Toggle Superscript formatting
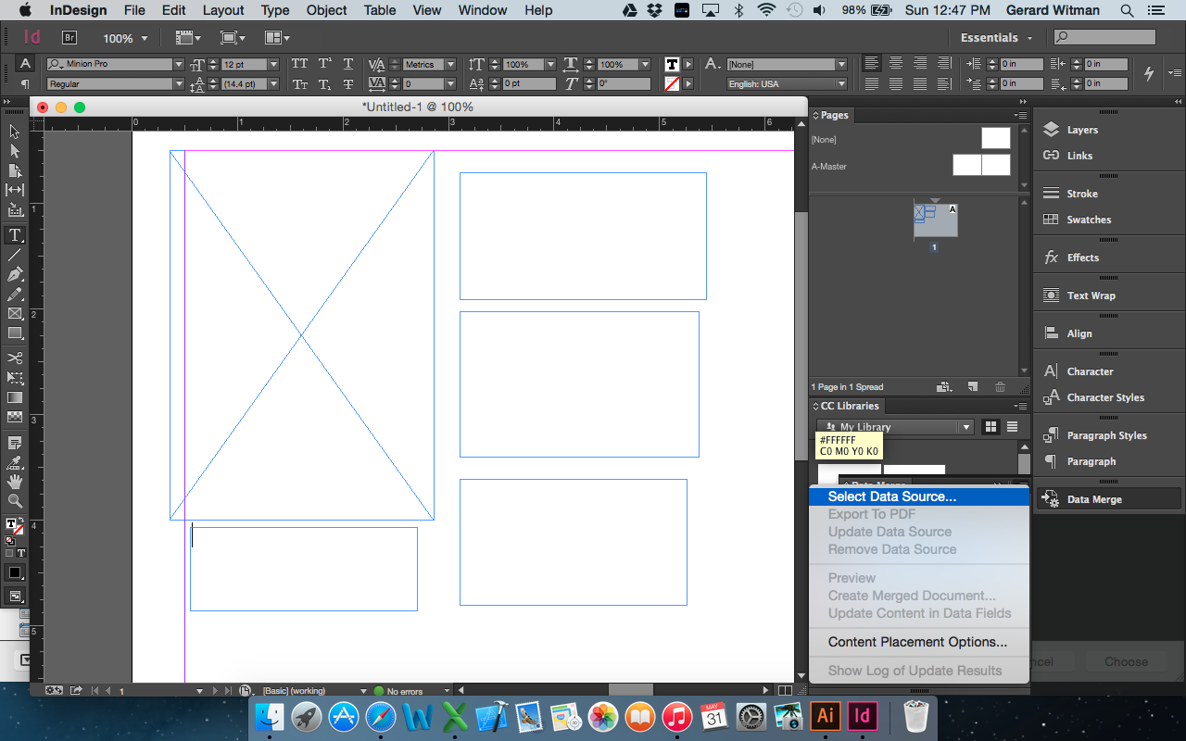The height and width of the screenshot is (741, 1186). 324,64
